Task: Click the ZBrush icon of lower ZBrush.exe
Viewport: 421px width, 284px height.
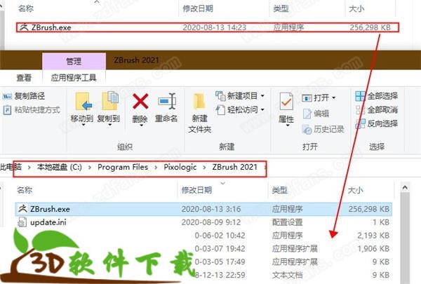Action: 22,208
